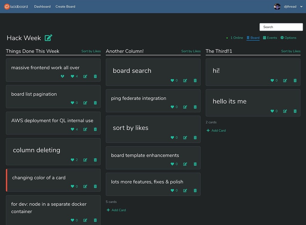Click inside the Search field
This screenshot has width=306, height=225.
point(281,27)
